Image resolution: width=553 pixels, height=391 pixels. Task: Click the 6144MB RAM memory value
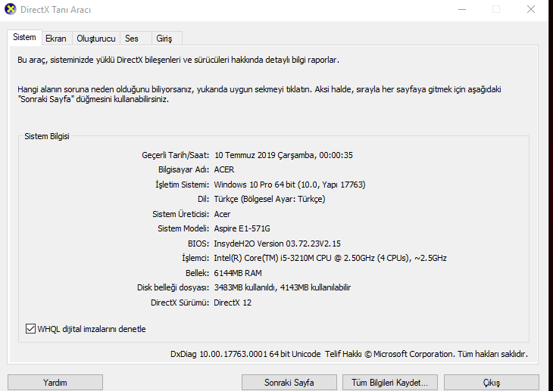click(238, 273)
